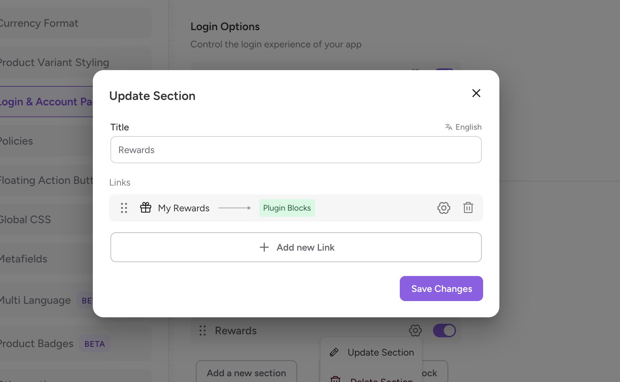Open the Rewards section gear settings
This screenshot has height=382, width=620.
click(x=415, y=330)
